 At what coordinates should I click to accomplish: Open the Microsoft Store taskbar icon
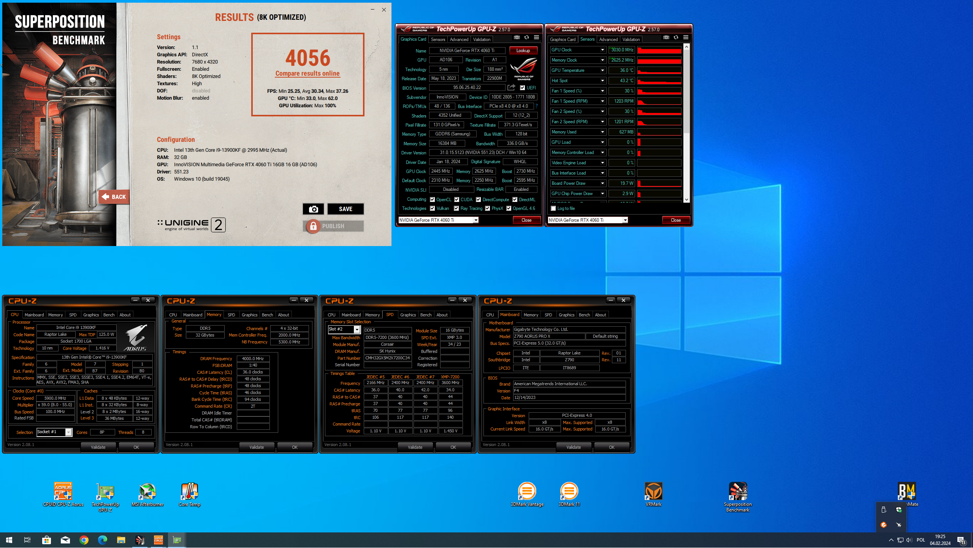(x=46, y=540)
